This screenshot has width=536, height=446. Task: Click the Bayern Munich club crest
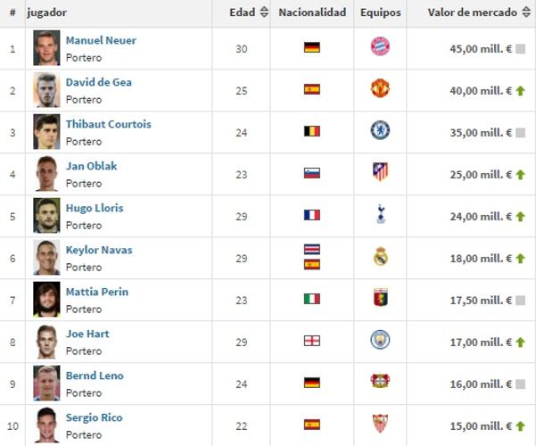(380, 47)
